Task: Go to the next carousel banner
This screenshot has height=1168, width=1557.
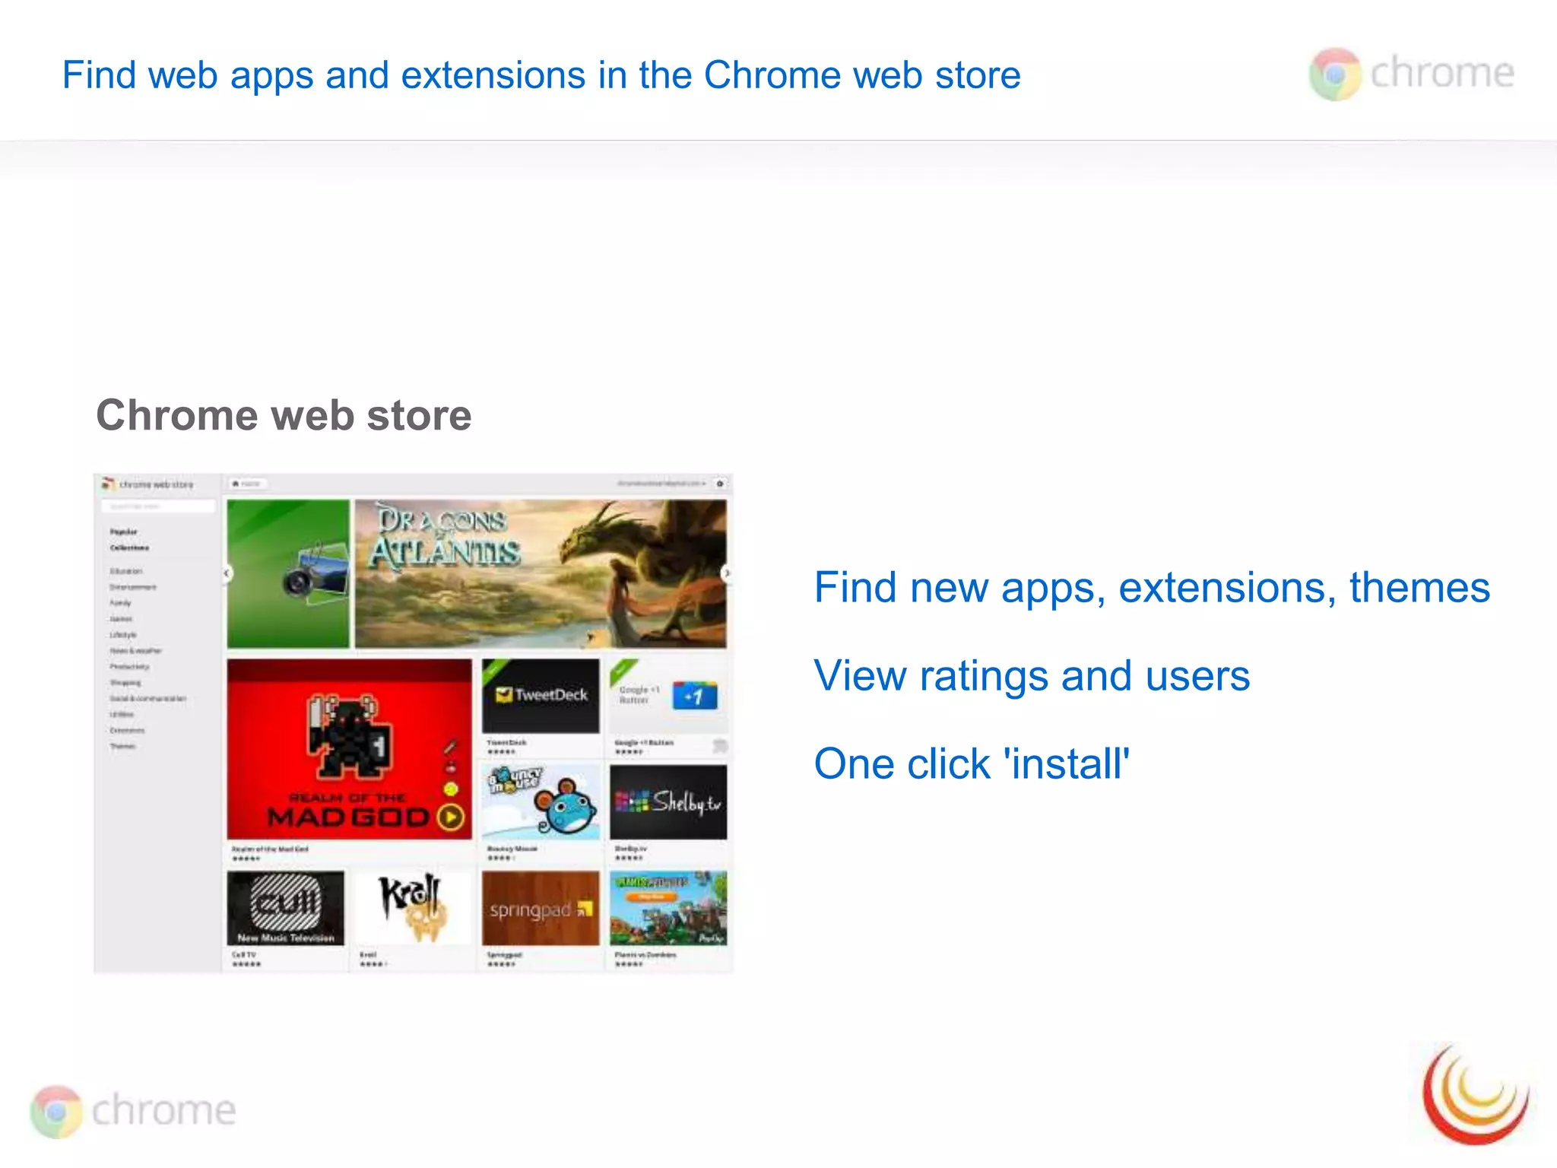Action: click(726, 573)
